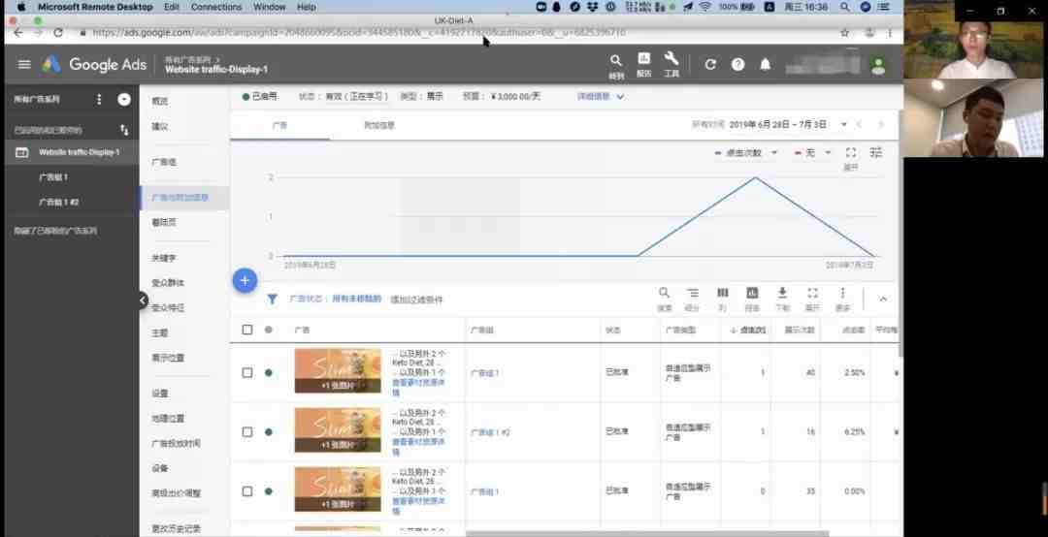Open the help question-mark icon
1048x537 pixels.
click(737, 64)
